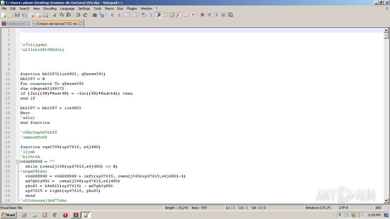Click the Synchronize vertical scrolling icon
The height and width of the screenshot is (219, 390).
tap(128, 15)
